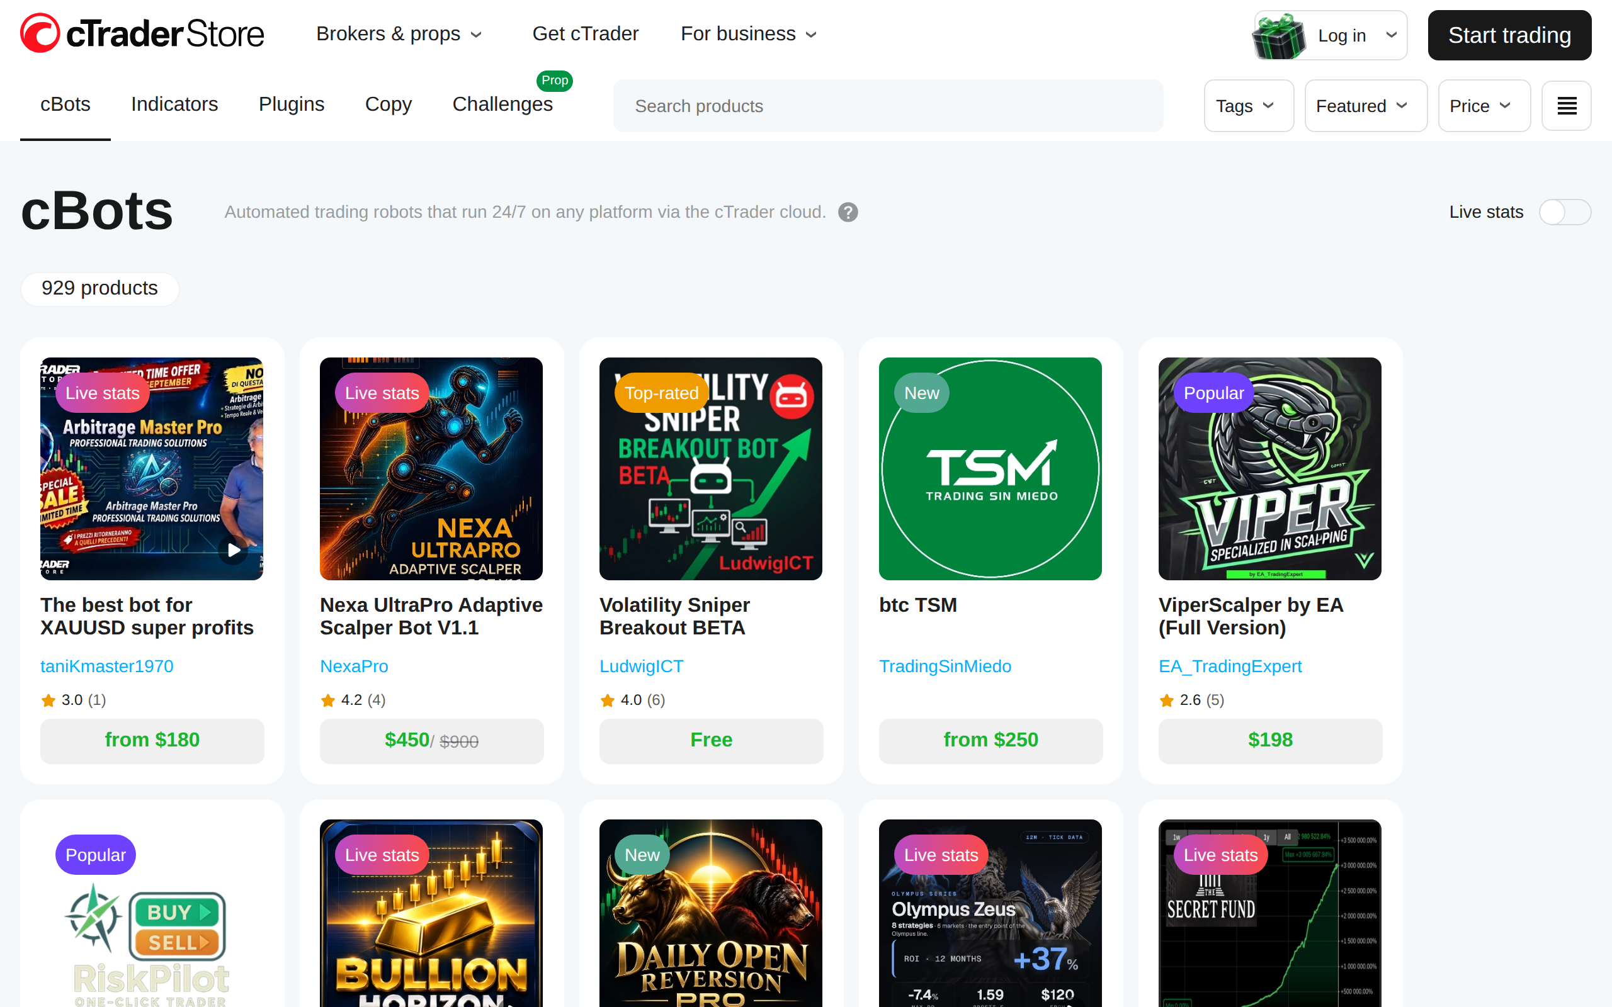Open the Tags filter dropdown
The height and width of the screenshot is (1007, 1612).
click(x=1248, y=106)
